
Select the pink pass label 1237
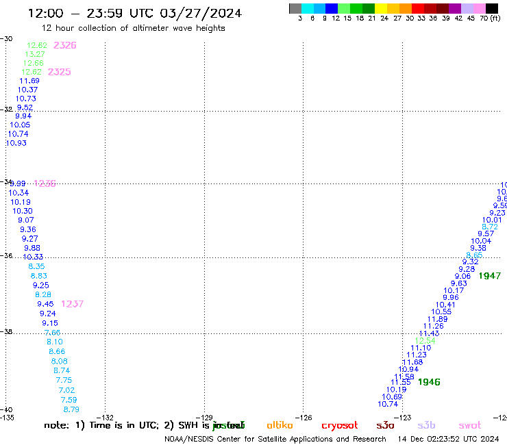pyautogui.click(x=73, y=304)
